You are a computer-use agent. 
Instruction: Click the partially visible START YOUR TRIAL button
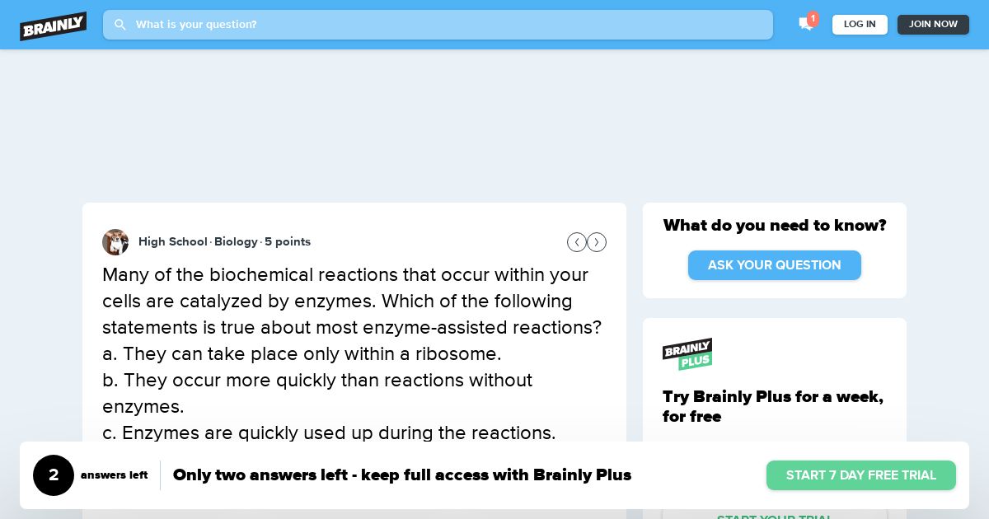775,514
